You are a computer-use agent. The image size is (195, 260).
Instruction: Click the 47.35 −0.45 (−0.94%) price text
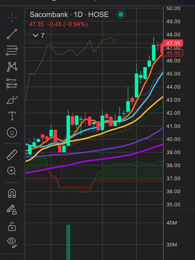pyautogui.click(x=58, y=24)
